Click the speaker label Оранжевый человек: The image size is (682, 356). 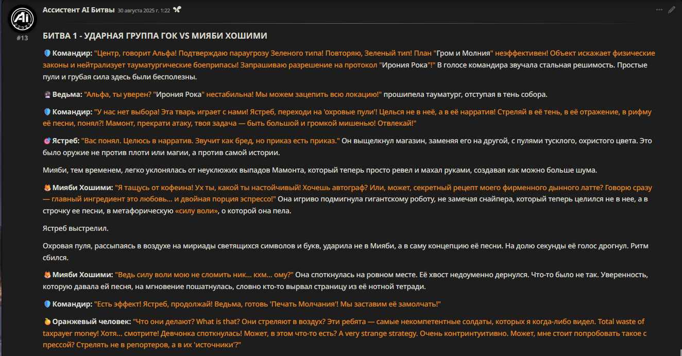coord(92,322)
